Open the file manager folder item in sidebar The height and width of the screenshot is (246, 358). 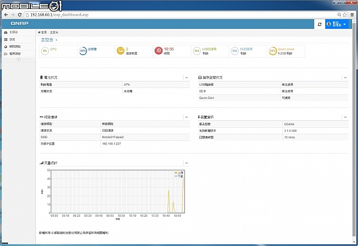point(19,54)
